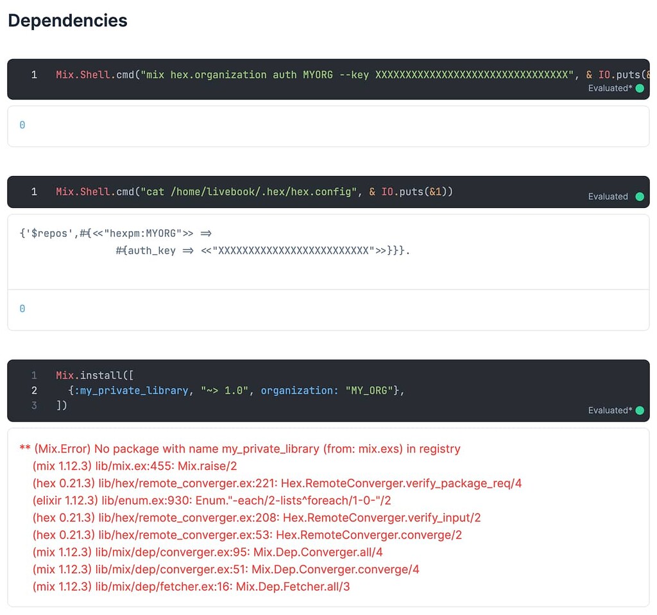Click the green evaluation status dot on first cell
Viewport: 657px width, 615px height.
pos(639,88)
